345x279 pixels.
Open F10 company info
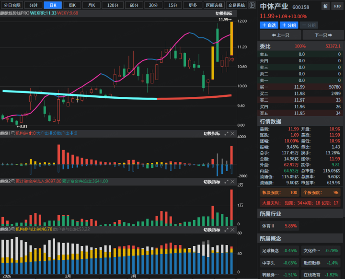click(x=337, y=7)
